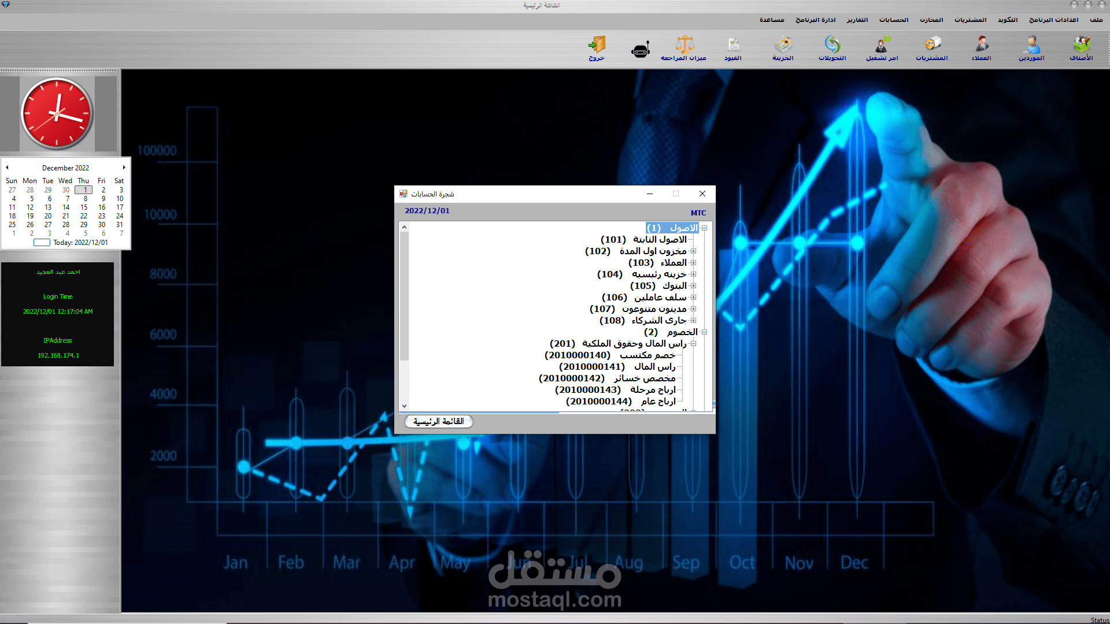This screenshot has width=1110, height=624.
Task: Select December 25 in the calendar
Action: click(12, 225)
